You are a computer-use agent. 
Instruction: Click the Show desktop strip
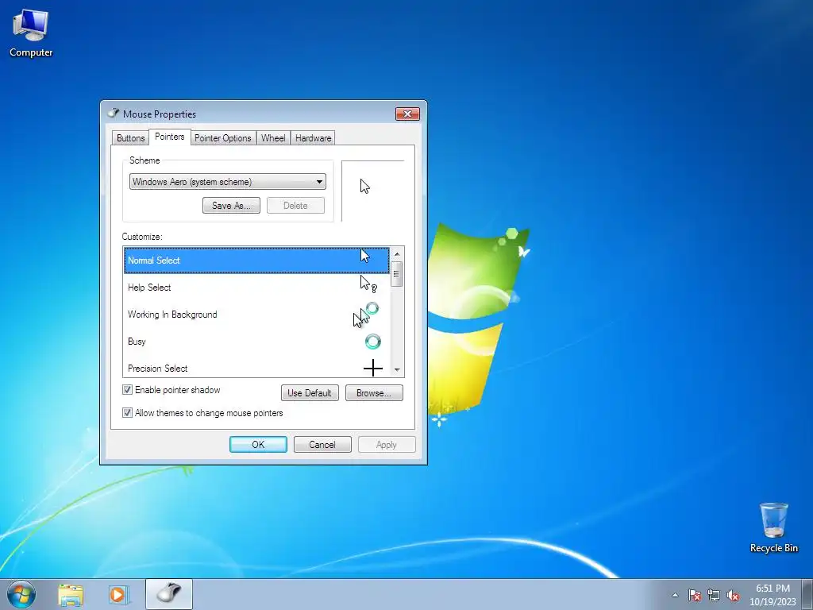click(x=807, y=594)
